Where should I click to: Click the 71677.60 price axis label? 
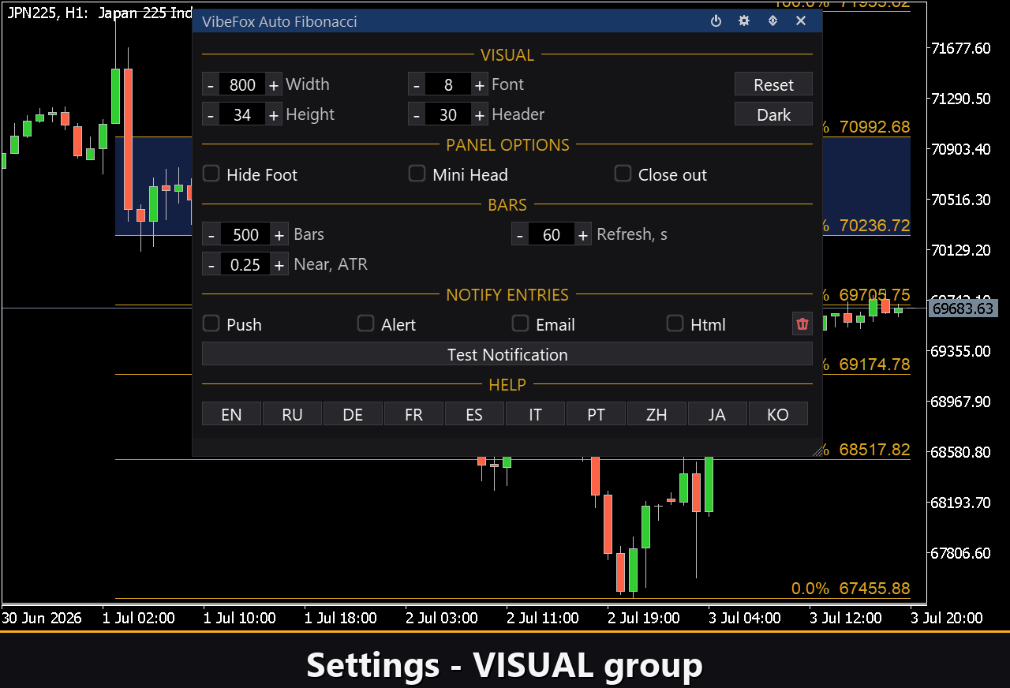click(960, 48)
